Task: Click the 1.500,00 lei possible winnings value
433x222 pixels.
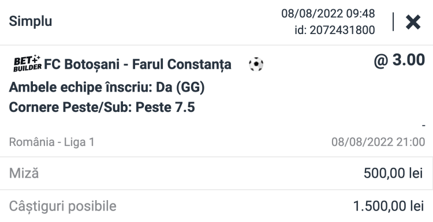Action: pos(389,206)
